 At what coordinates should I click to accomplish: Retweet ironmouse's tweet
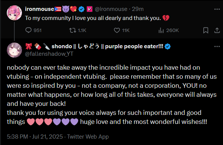point(77,31)
